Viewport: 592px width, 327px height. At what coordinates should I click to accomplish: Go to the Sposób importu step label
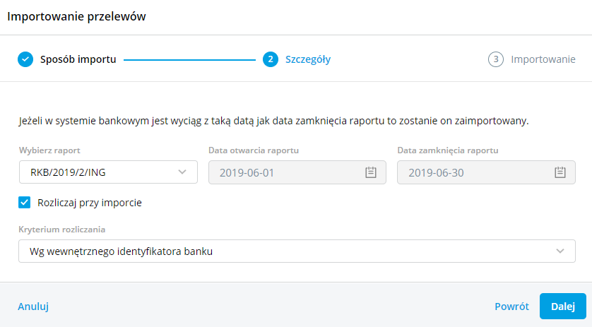coord(78,59)
